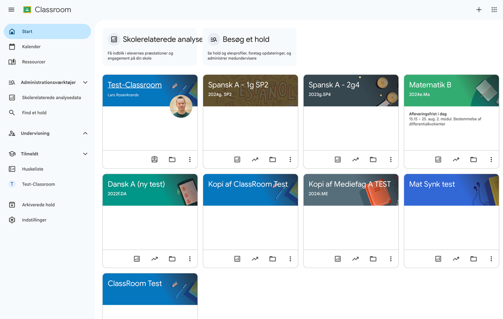The height and width of the screenshot is (319, 503).
Task: Open the Test-Classroom assignments icon
Action: (154, 159)
